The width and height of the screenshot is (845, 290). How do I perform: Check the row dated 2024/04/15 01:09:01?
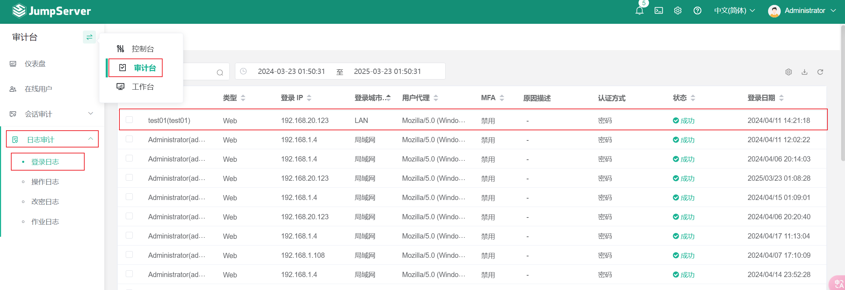click(x=129, y=197)
